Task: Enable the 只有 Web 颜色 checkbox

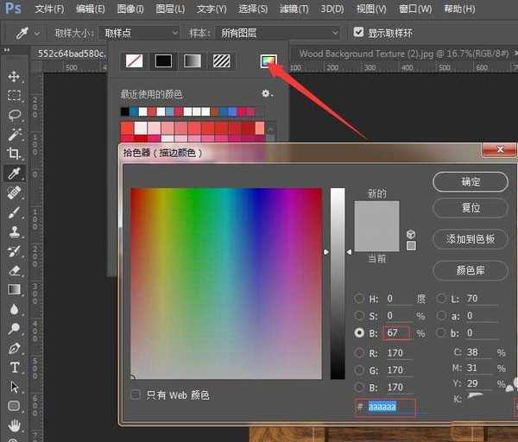Action: coord(136,395)
